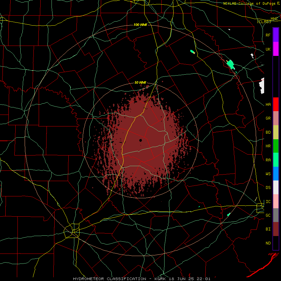
Task: Click the white DS legend color swatch
Action: [x=276, y=187]
